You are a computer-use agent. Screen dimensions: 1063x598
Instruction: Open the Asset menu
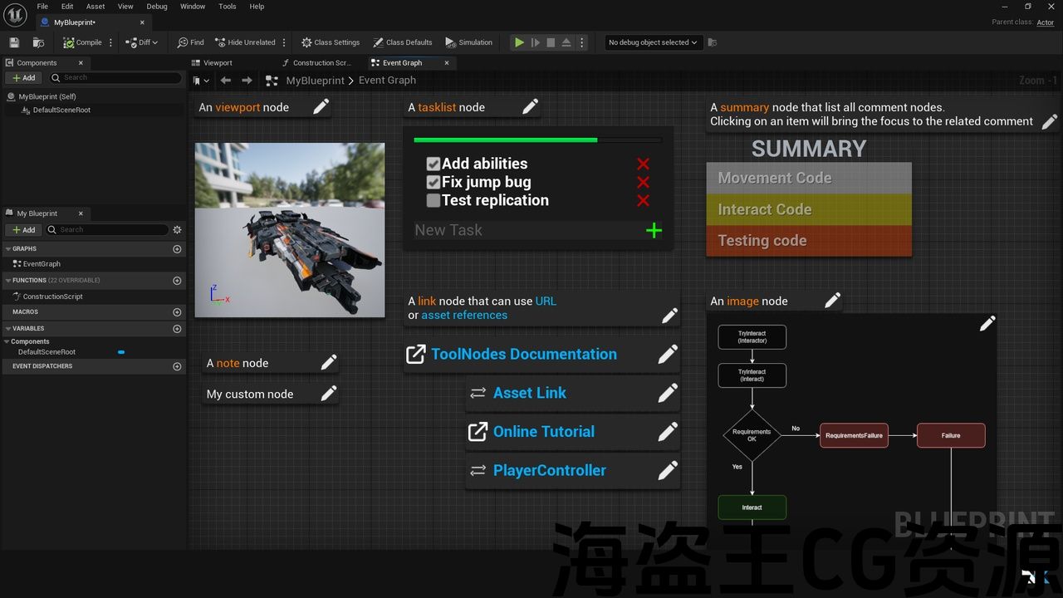(96, 7)
